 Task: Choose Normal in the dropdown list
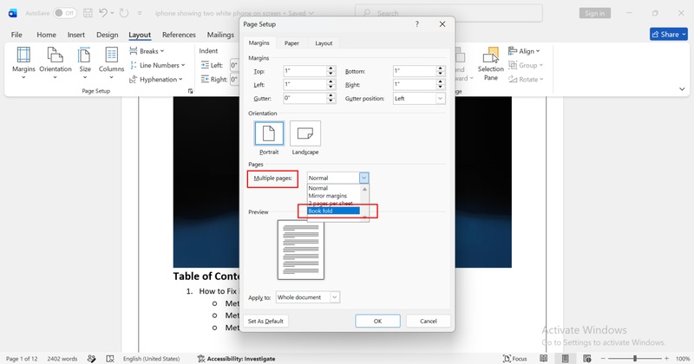(334, 188)
